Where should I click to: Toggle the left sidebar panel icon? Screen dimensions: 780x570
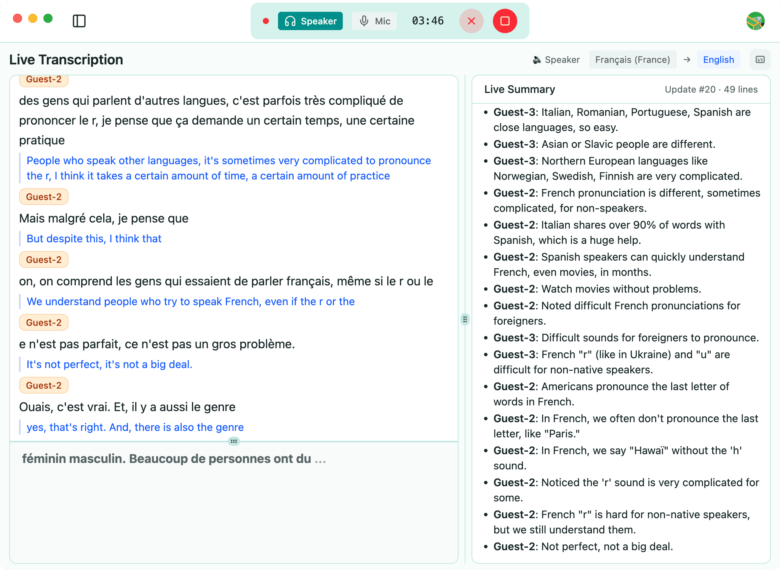(x=80, y=21)
